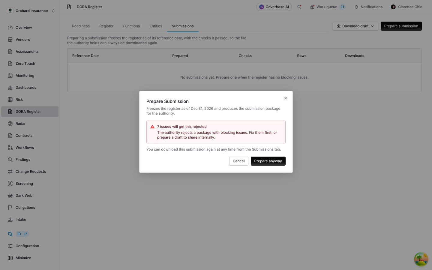The width and height of the screenshot is (432, 270).
Task: Expand the Orchard Insurance organization switcher
Action: (x=31, y=11)
